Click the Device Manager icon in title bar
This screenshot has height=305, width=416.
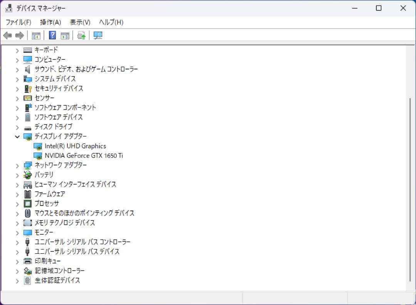pyautogui.click(x=8, y=8)
